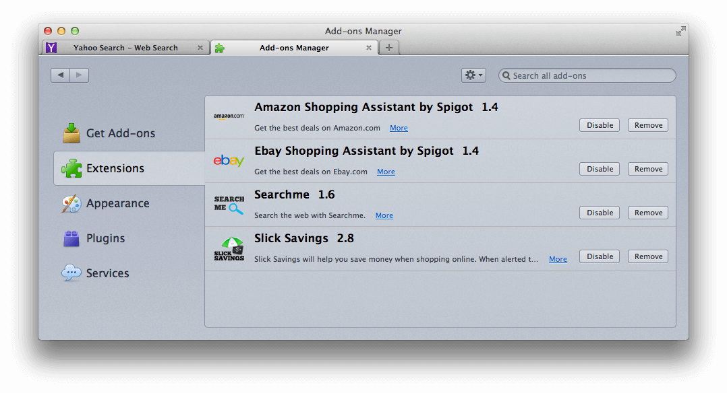Select the green puzzle piece Extensions icon

click(71, 168)
